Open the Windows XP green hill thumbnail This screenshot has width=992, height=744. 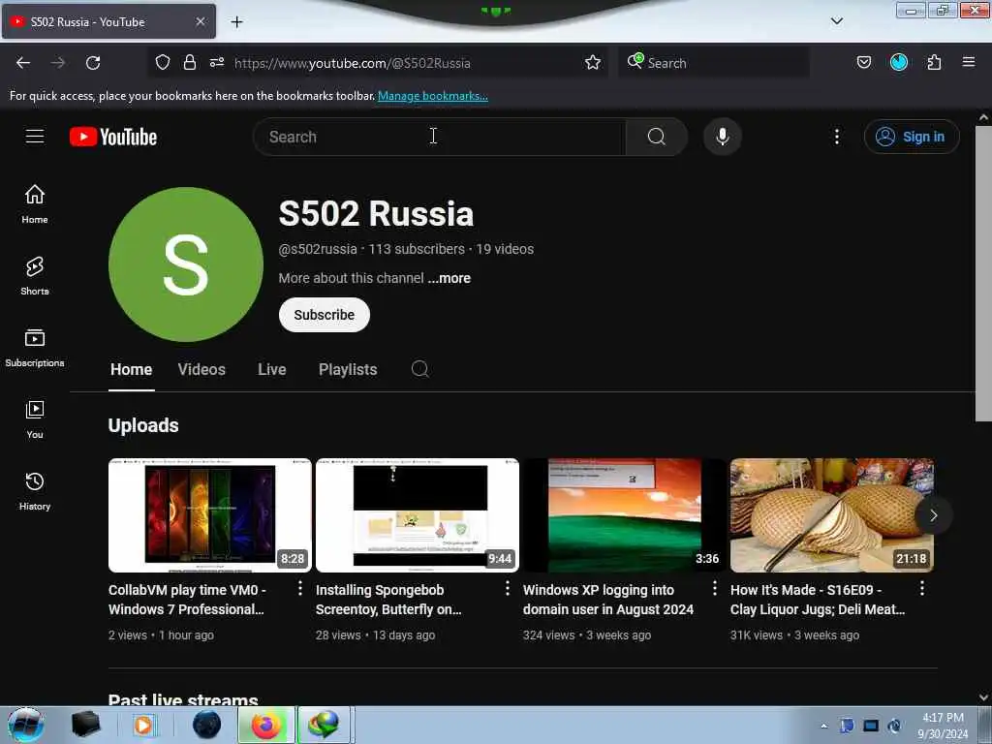click(x=625, y=515)
